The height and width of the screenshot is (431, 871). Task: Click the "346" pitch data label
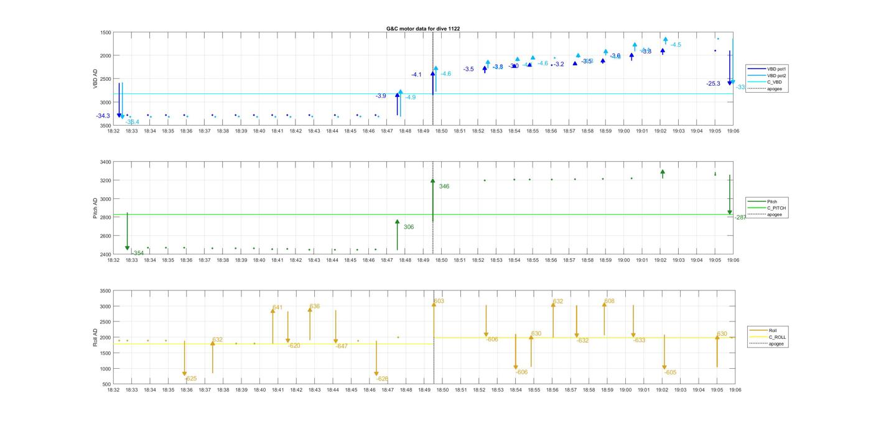pos(444,187)
